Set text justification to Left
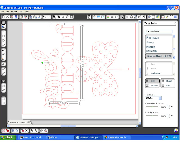This screenshot has width=180, height=144. pyautogui.click(x=152, y=81)
